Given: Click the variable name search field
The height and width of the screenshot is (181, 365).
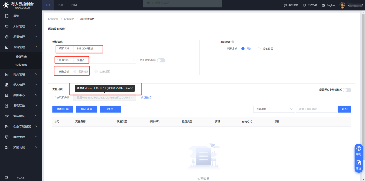Looking at the screenshot, I should [316, 109].
